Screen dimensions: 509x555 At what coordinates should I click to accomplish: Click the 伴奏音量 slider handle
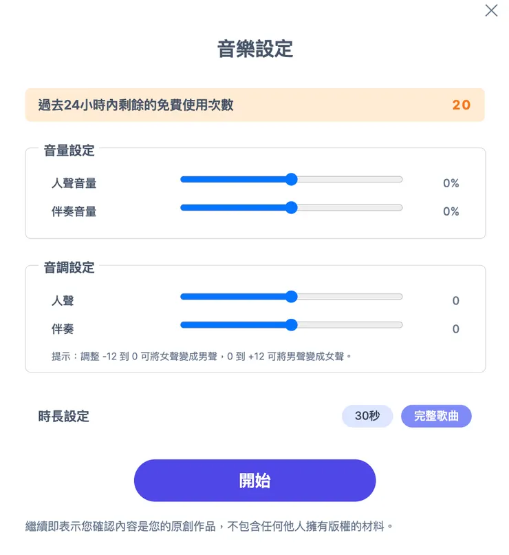tap(292, 207)
